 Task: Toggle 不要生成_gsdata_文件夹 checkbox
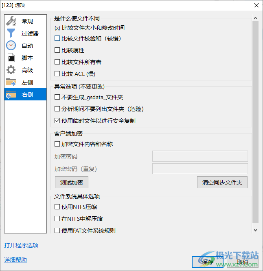tap(57, 97)
